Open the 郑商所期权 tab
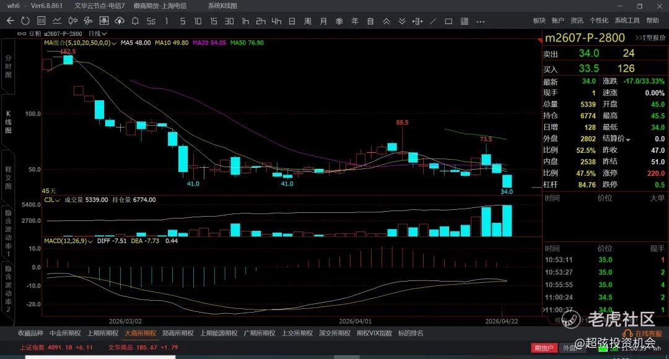This screenshot has width=669, height=359. (178, 334)
